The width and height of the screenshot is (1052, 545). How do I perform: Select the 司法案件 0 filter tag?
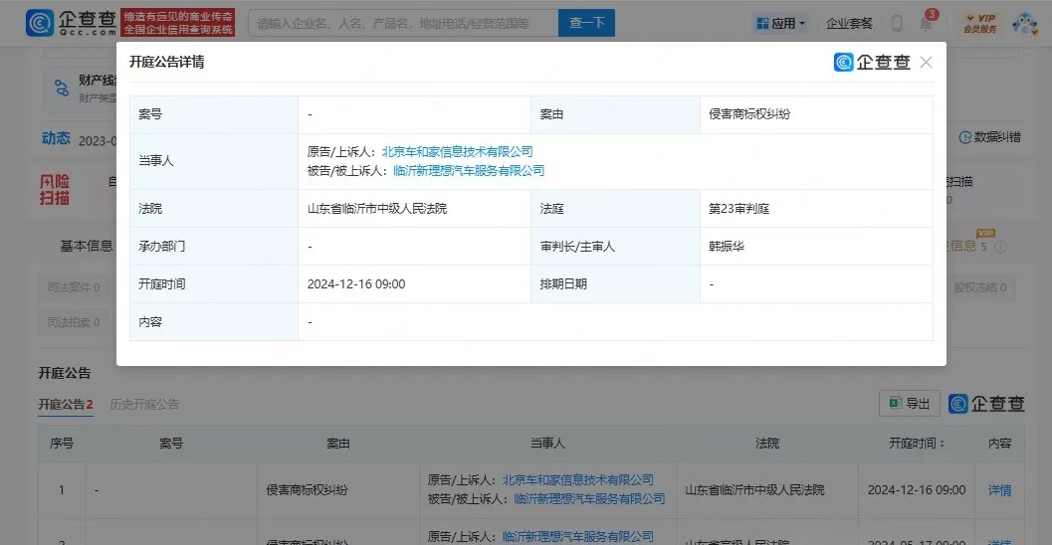pyautogui.click(x=74, y=286)
